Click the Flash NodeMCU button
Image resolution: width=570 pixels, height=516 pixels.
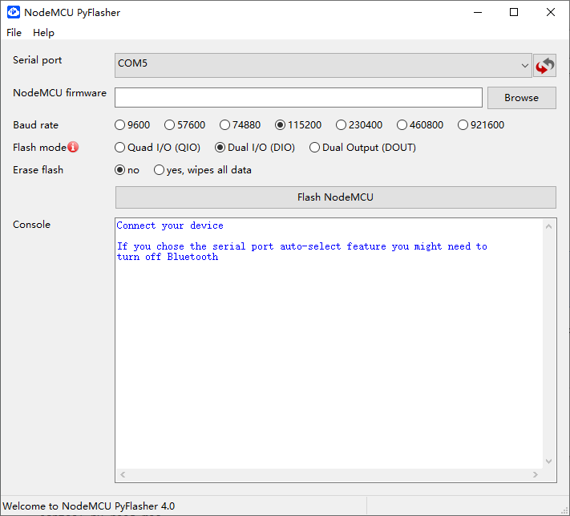336,197
